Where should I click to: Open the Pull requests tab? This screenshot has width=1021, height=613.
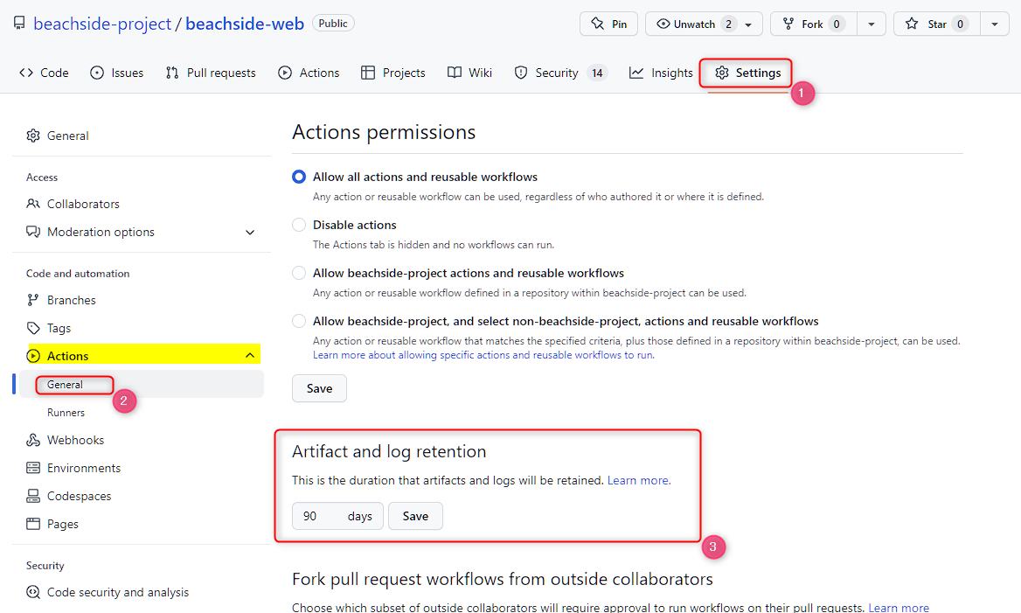point(210,72)
